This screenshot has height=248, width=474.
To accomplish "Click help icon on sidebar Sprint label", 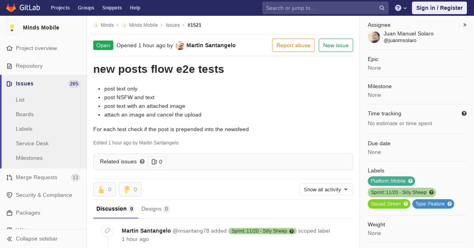I will click(431, 192).
